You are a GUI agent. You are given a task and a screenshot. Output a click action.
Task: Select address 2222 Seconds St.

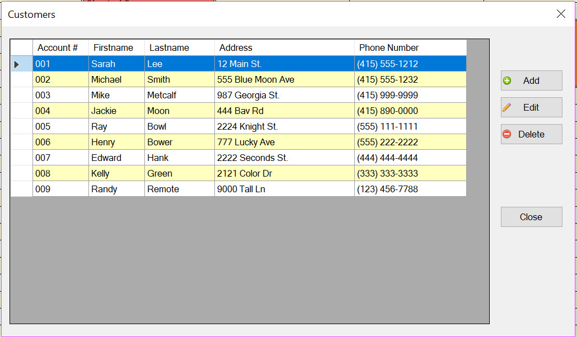284,158
